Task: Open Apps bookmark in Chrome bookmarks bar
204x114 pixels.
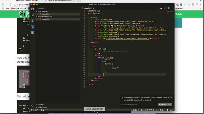Action: click(x=5, y=9)
